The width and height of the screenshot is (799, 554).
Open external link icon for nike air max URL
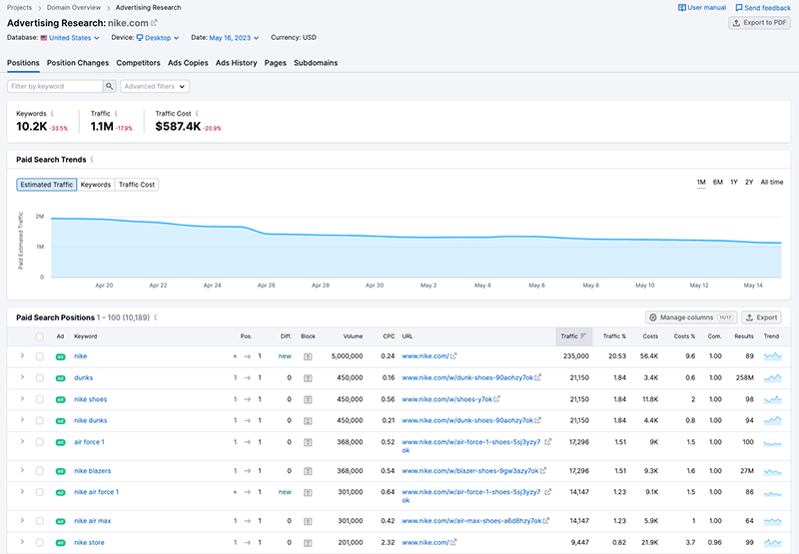pos(546,520)
